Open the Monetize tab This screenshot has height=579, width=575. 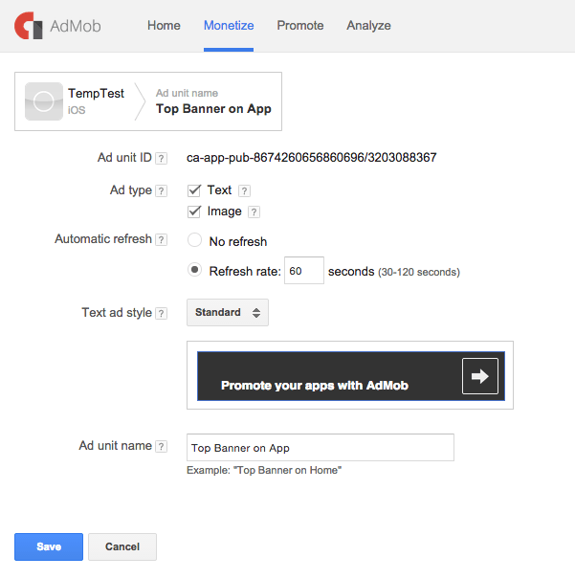pos(229,26)
